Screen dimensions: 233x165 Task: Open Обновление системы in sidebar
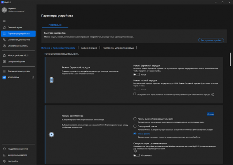18,46
